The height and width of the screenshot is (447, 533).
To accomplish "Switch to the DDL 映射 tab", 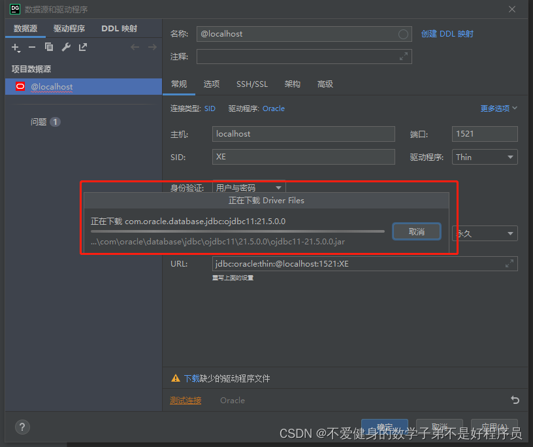I will point(119,29).
